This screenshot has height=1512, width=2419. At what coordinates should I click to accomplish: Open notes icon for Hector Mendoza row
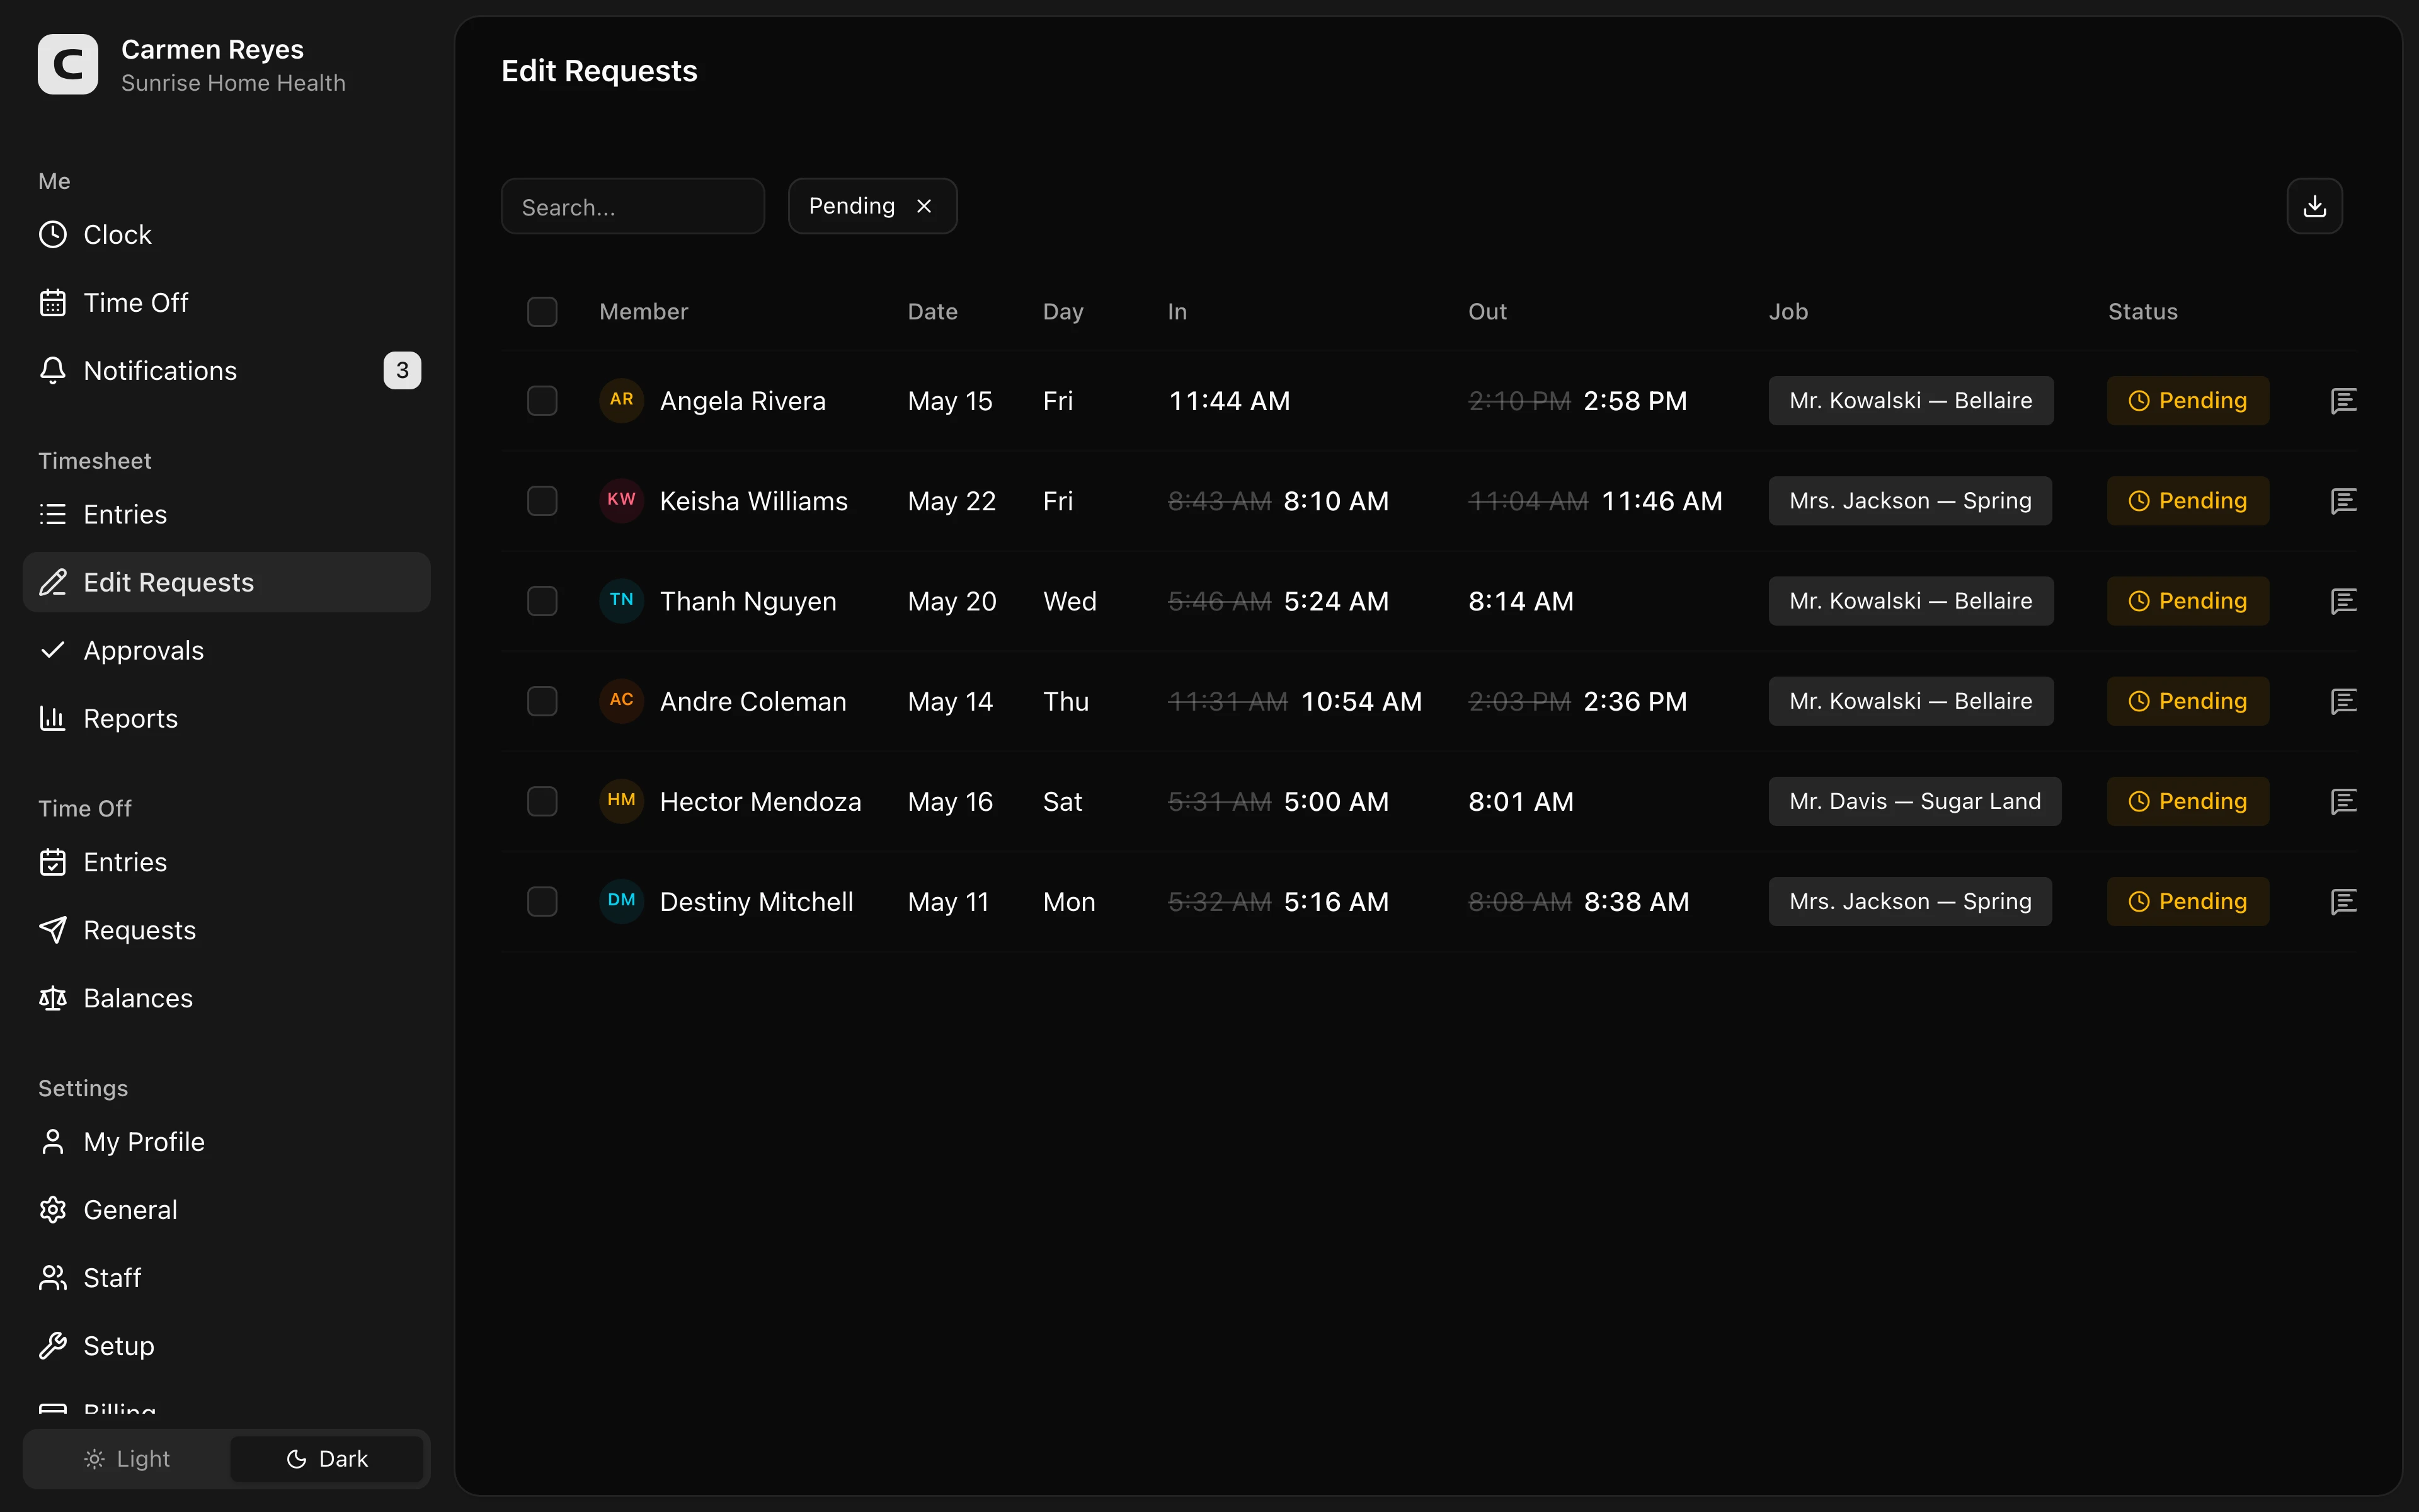[x=2343, y=801]
